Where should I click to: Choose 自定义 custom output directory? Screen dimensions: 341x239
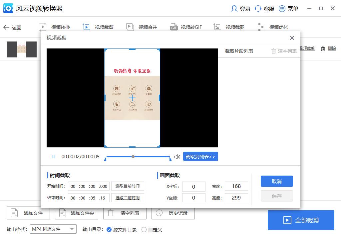pyautogui.click(x=144, y=229)
